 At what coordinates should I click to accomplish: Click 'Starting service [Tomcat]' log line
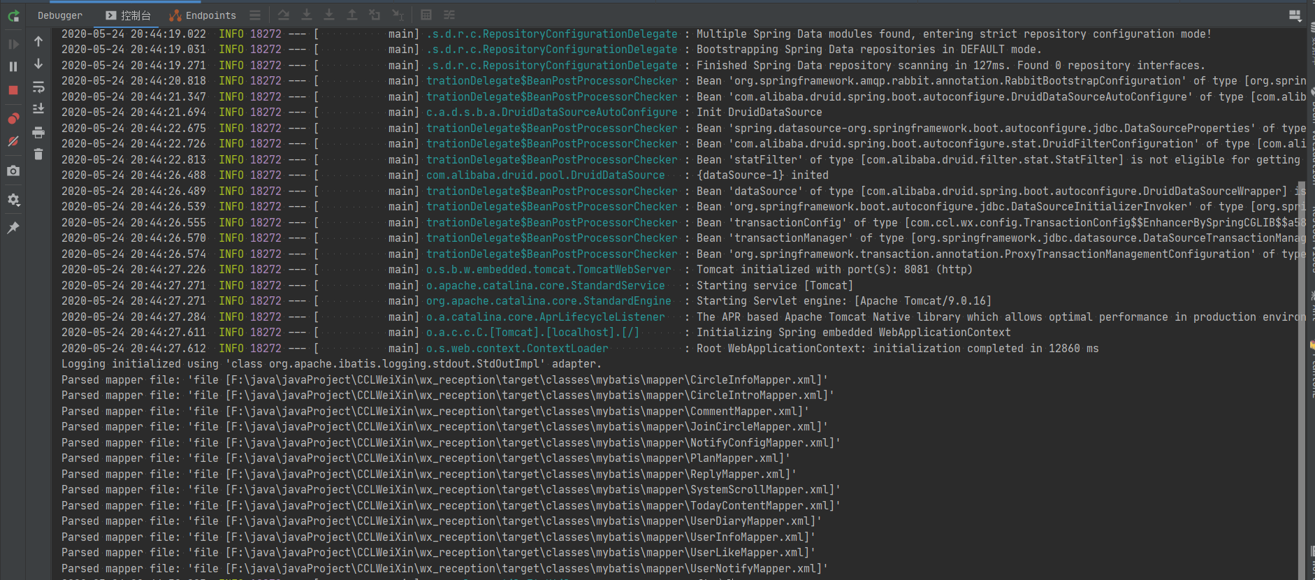tap(775, 286)
